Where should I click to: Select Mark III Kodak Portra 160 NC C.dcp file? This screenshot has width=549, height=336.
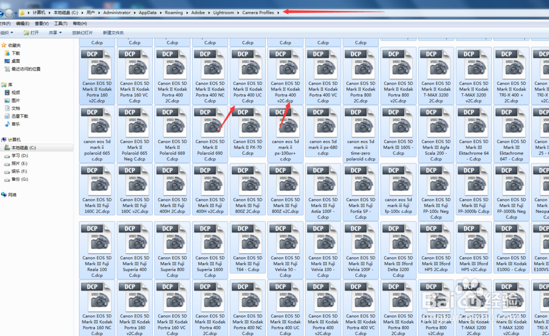97,308
